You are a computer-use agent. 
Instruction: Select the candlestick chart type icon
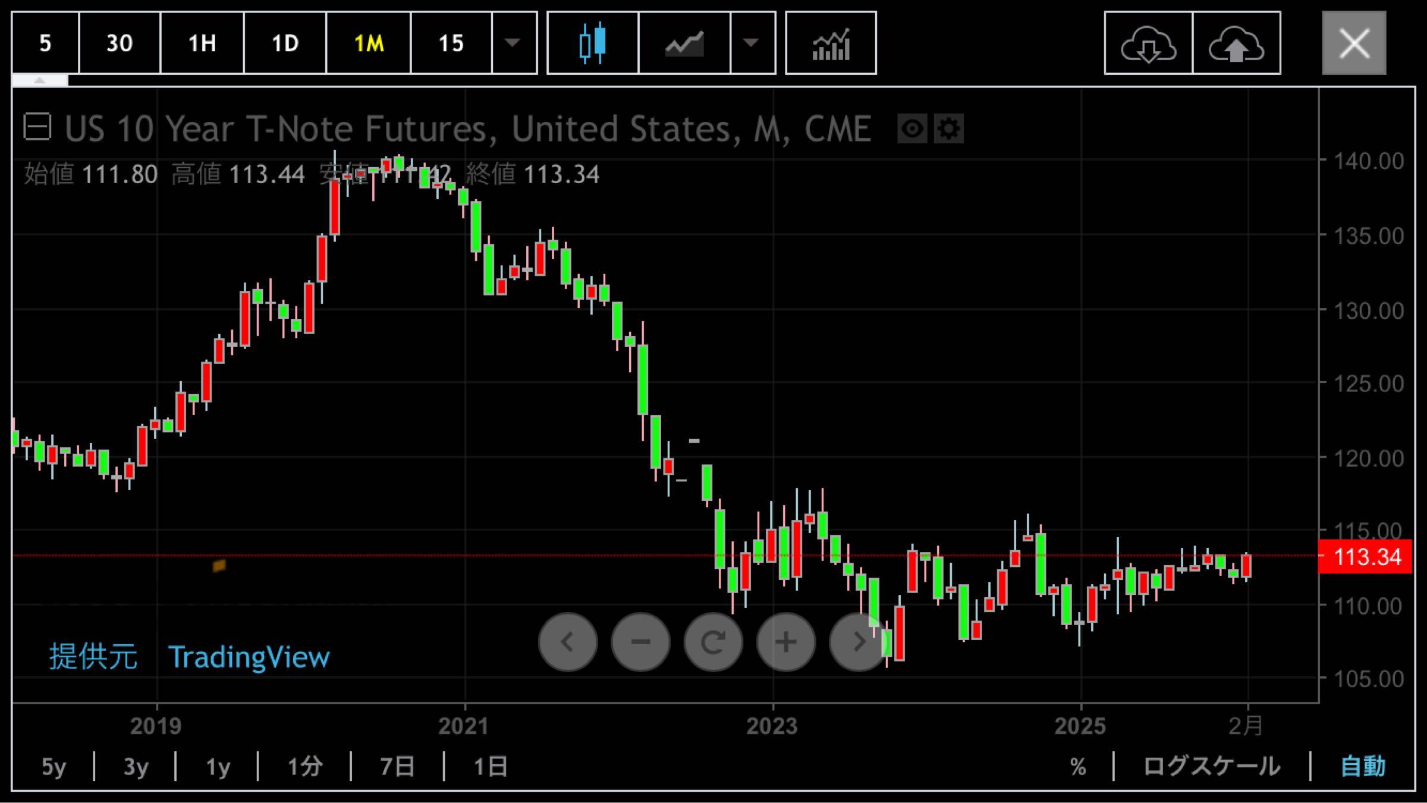pos(592,43)
